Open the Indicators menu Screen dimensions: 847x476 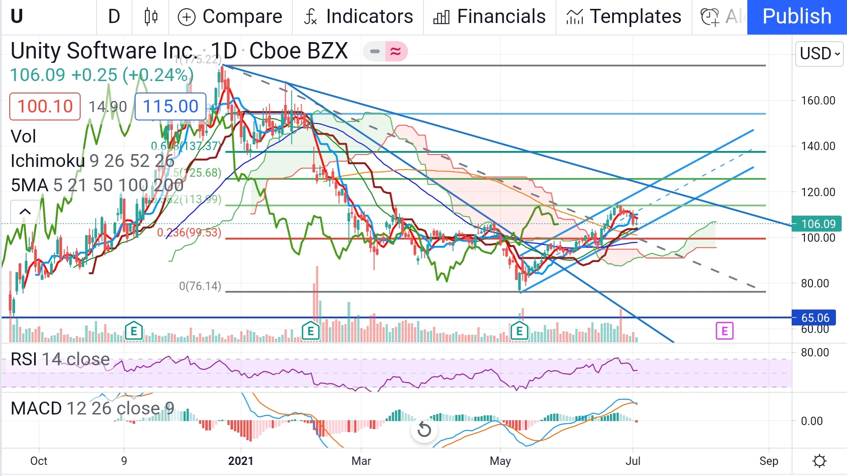pyautogui.click(x=358, y=17)
